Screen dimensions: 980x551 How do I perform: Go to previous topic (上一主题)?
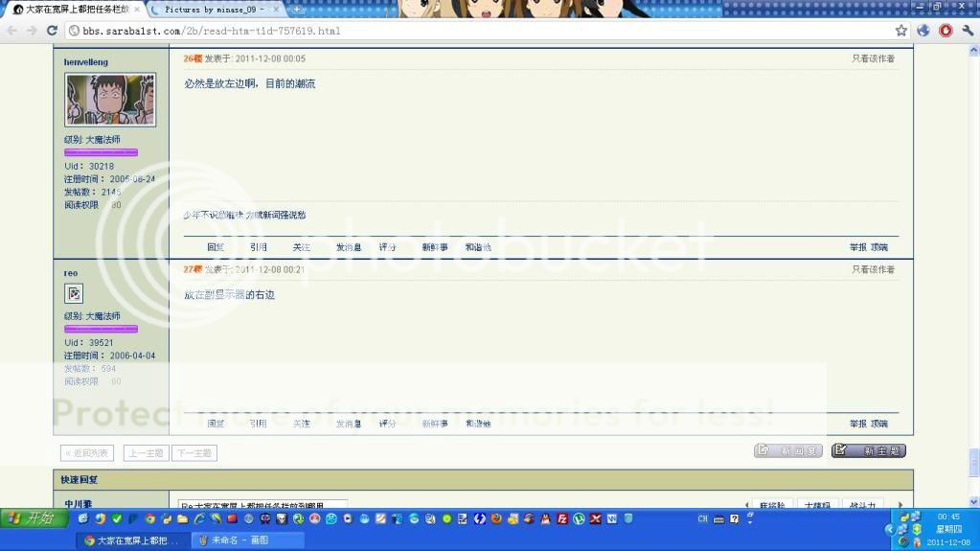point(147,453)
